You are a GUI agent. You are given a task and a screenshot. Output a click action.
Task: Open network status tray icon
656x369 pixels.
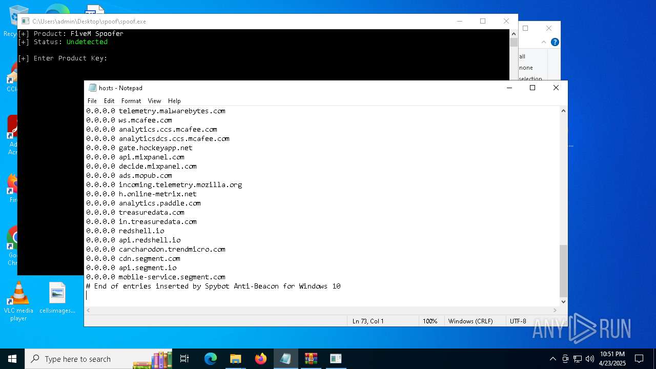click(x=578, y=359)
